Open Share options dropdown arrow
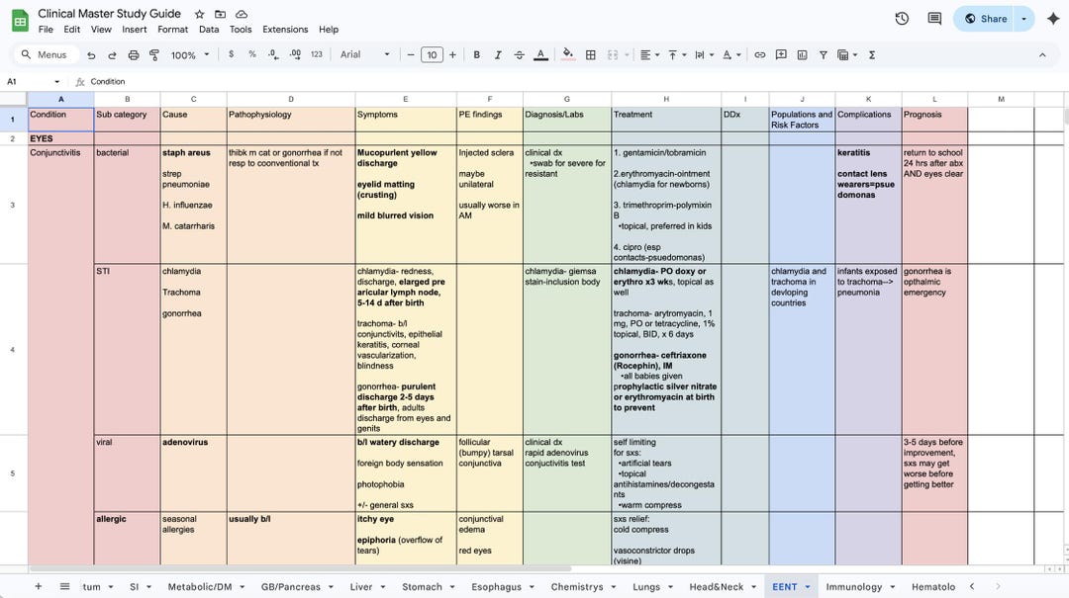Viewport: 1069px width, 598px height. [x=1024, y=19]
